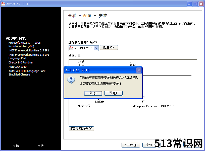205x151 pixels.
Task: Click the AutoCAD icon in product combo box
Action: tap(71, 48)
